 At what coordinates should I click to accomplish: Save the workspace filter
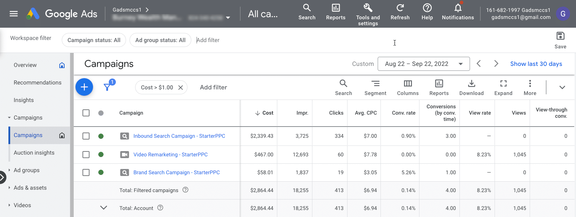[560, 40]
